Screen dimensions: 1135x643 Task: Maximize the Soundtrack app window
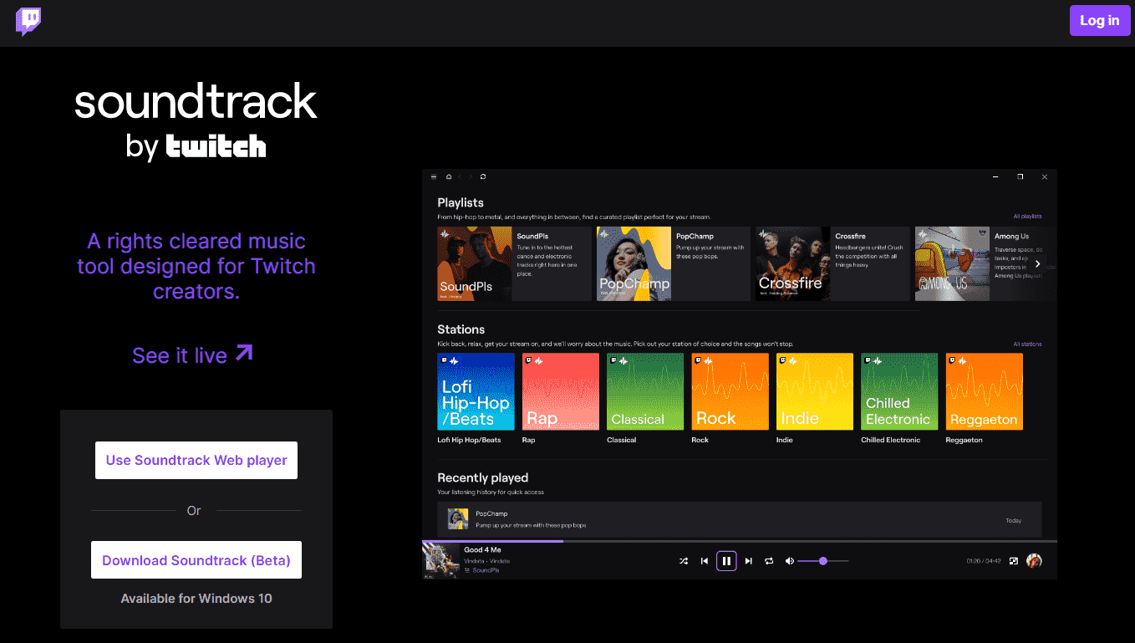[x=1020, y=177]
